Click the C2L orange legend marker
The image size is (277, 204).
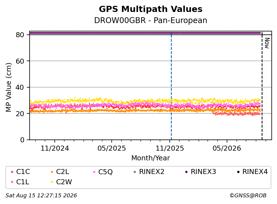click(x=52, y=172)
